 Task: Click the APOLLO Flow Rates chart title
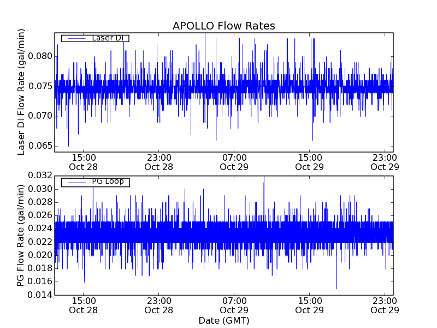pos(223,26)
